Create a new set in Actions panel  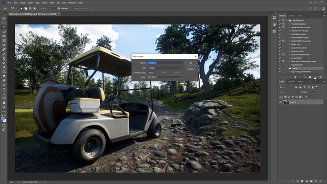point(310,77)
